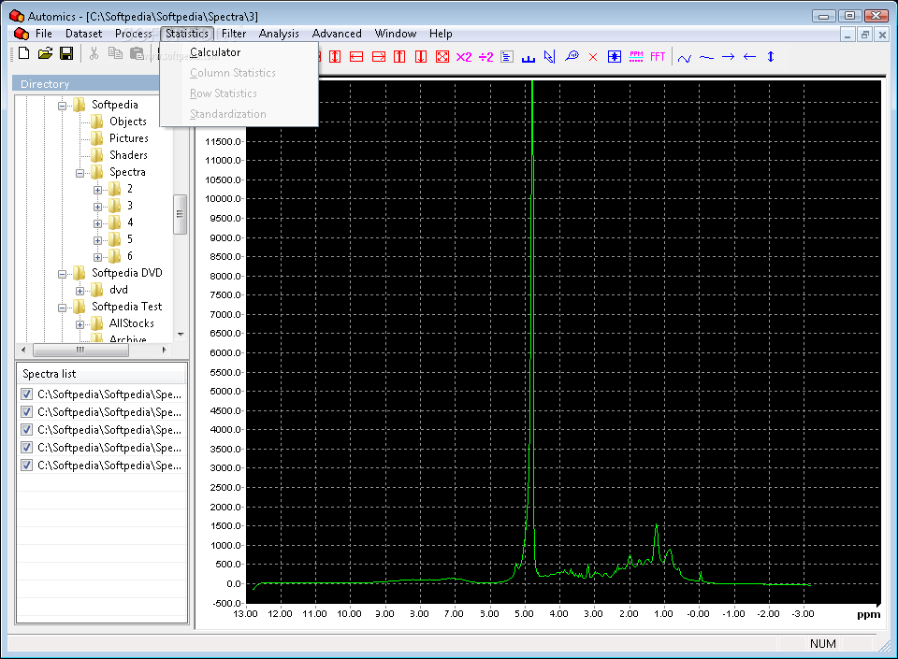Viewport: 898px width, 659px height.
Task: Uncheck the second spectrum in Spectra list
Action: coord(26,412)
